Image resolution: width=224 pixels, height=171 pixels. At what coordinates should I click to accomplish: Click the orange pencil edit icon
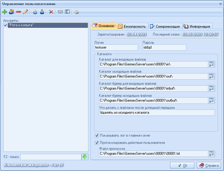pos(26,12)
